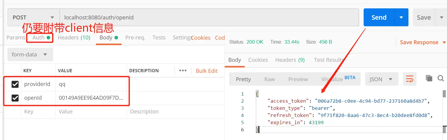Open the Headers (10) request tab
This screenshot has height=140, width=447.
coord(74,38)
